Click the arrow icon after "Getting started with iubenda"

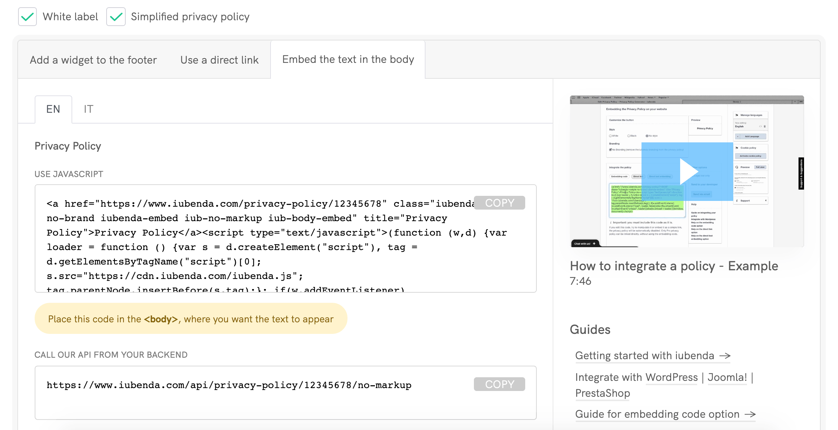[x=725, y=356]
